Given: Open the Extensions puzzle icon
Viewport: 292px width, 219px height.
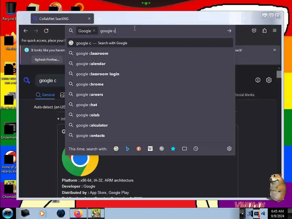Looking at the screenshot, I should coord(264,31).
